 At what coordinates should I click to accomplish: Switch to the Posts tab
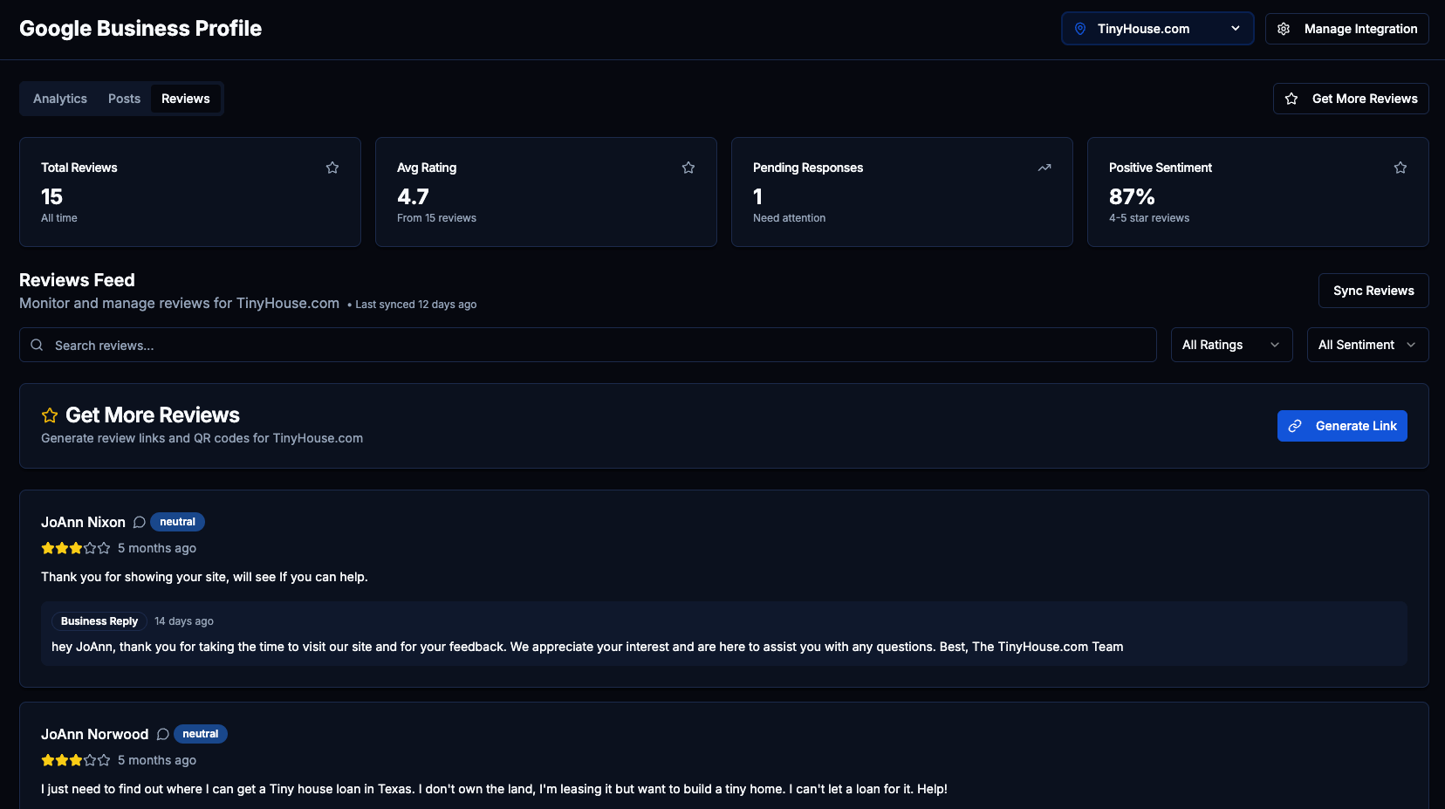click(x=124, y=99)
